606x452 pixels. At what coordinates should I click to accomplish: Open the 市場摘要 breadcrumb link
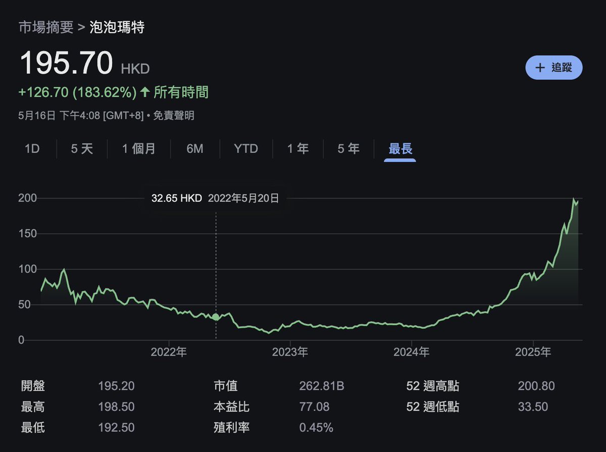click(46, 27)
